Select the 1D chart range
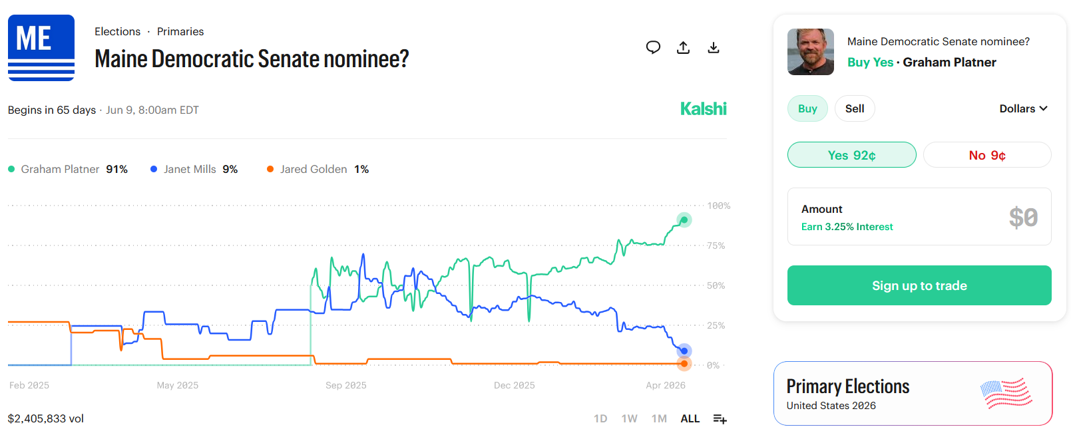The width and height of the screenshot is (1071, 439). [600, 418]
